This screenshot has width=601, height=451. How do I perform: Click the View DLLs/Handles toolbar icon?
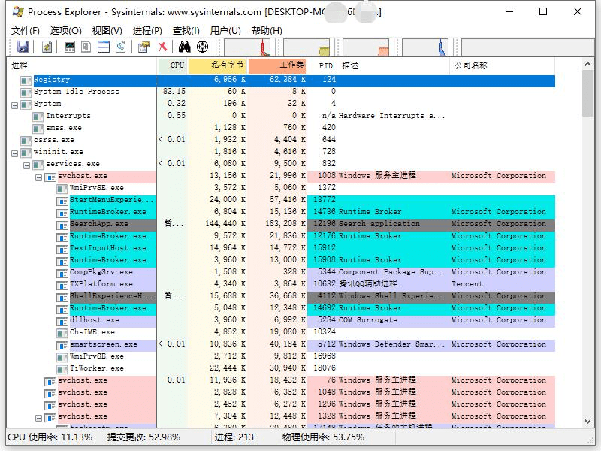point(121,47)
